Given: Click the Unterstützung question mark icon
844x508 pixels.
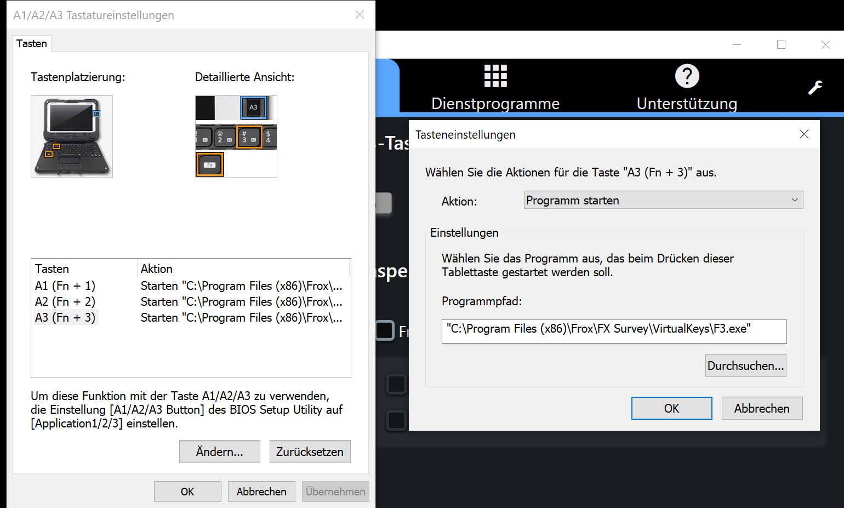Looking at the screenshot, I should [687, 76].
